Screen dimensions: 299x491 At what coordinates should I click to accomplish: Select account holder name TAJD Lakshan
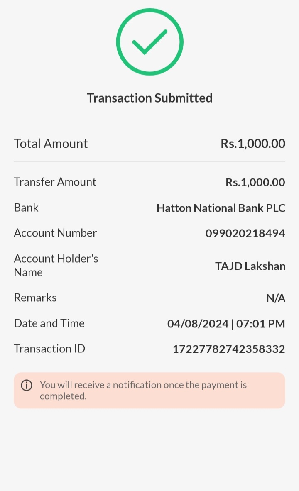pyautogui.click(x=250, y=266)
